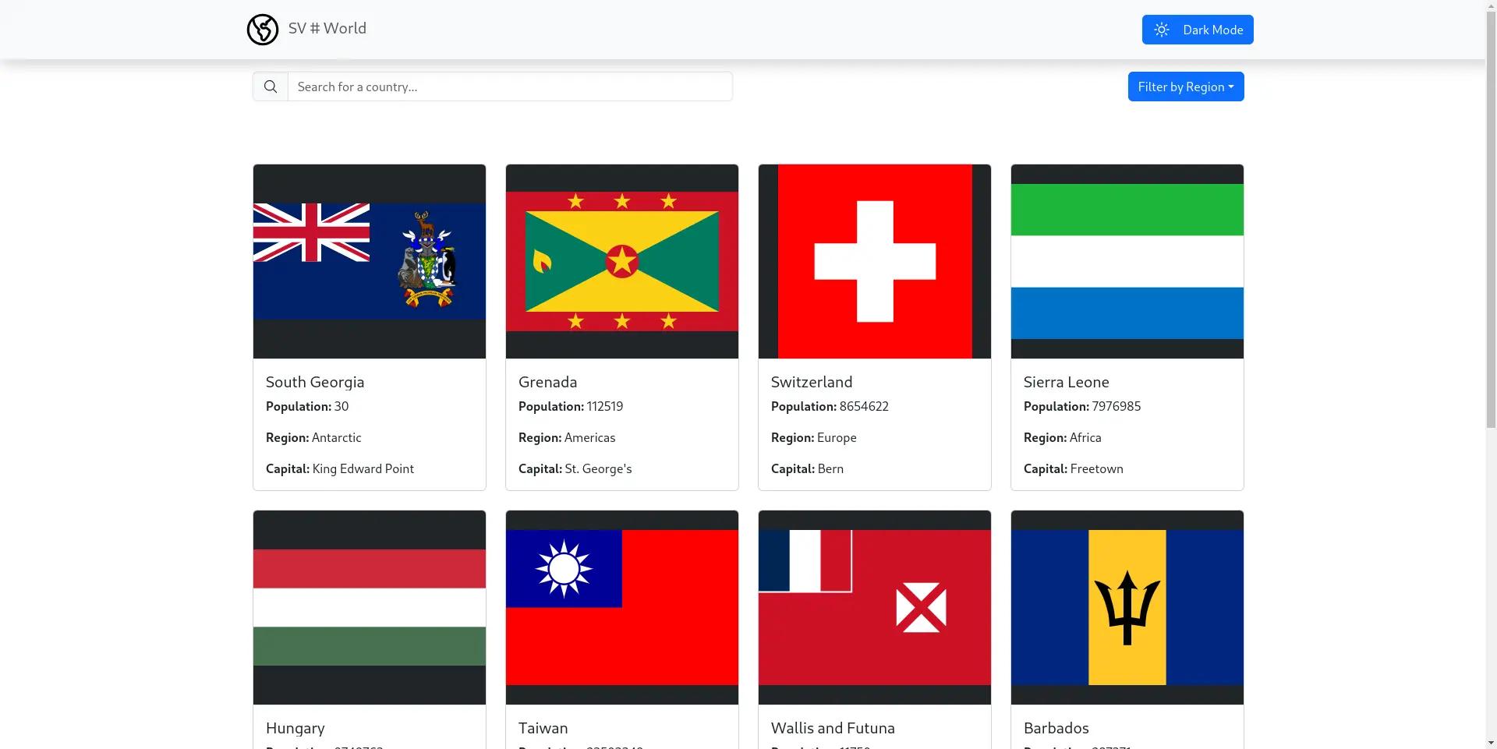1497x749 pixels.
Task: Select the Hungary country title
Action: (296, 728)
